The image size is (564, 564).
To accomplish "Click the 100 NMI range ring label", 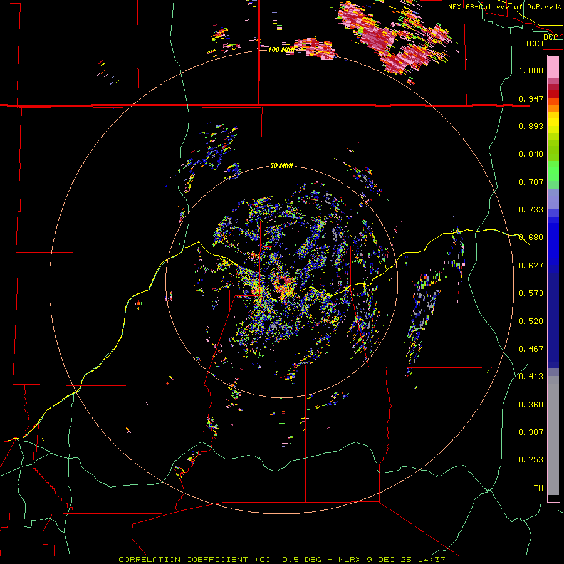I will 281,50.
